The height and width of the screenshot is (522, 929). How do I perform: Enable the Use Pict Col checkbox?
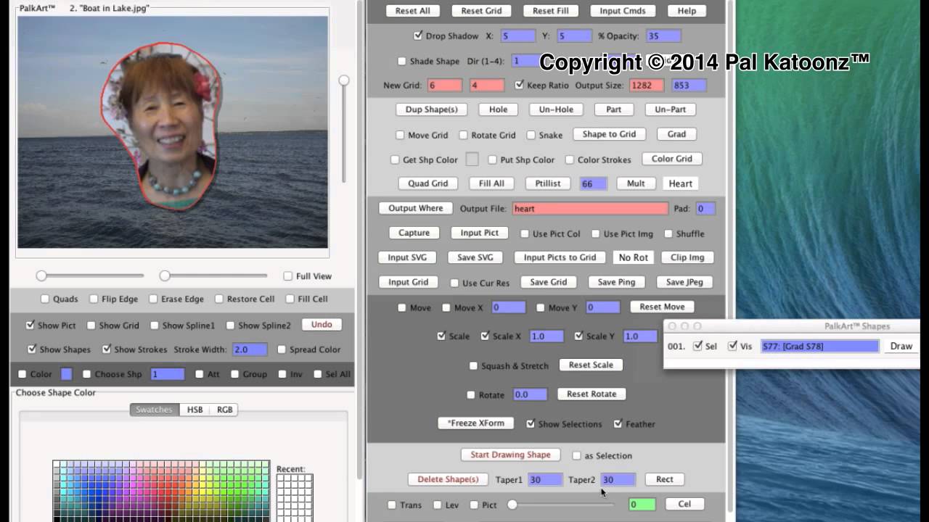pos(525,234)
